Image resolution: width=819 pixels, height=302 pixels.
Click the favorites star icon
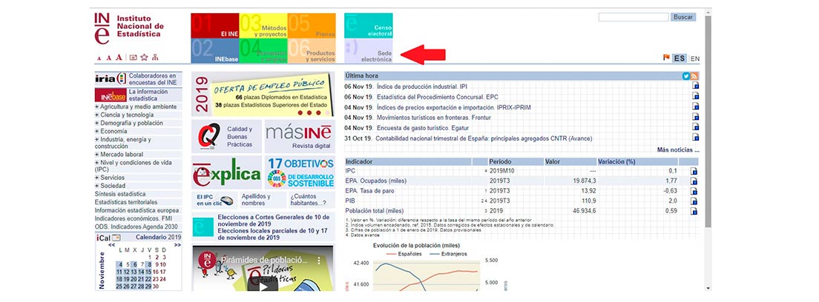[x=144, y=58]
